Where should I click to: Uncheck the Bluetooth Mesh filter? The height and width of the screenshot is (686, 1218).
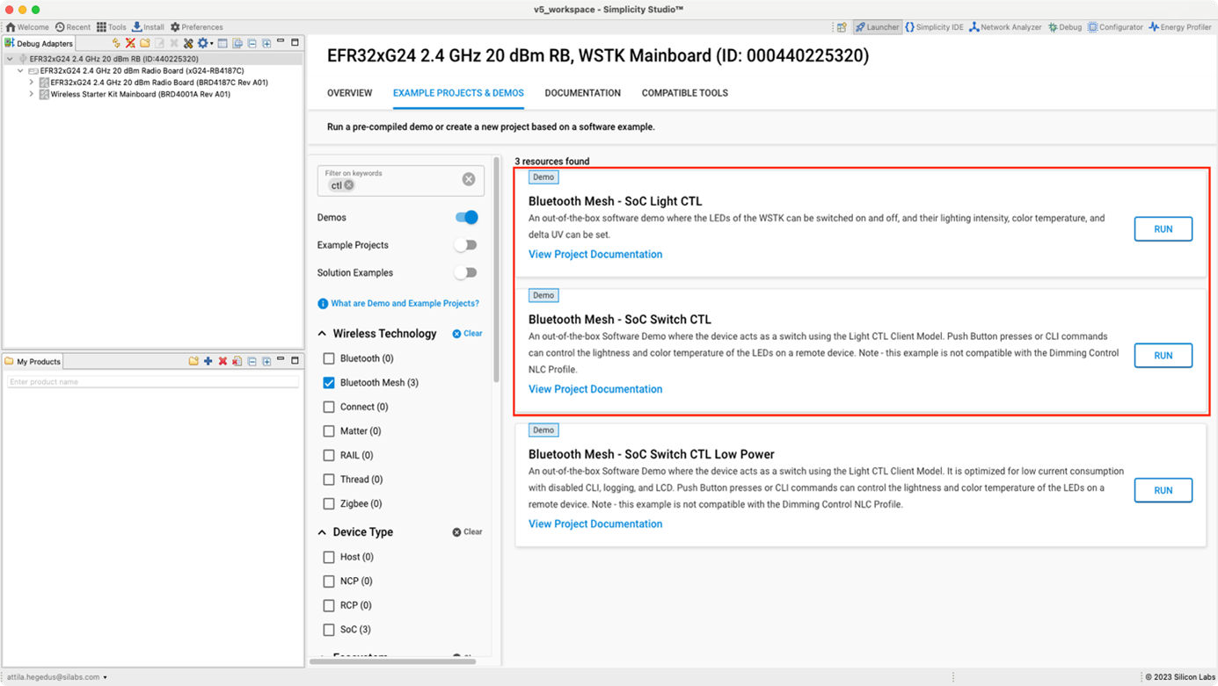[x=328, y=382]
